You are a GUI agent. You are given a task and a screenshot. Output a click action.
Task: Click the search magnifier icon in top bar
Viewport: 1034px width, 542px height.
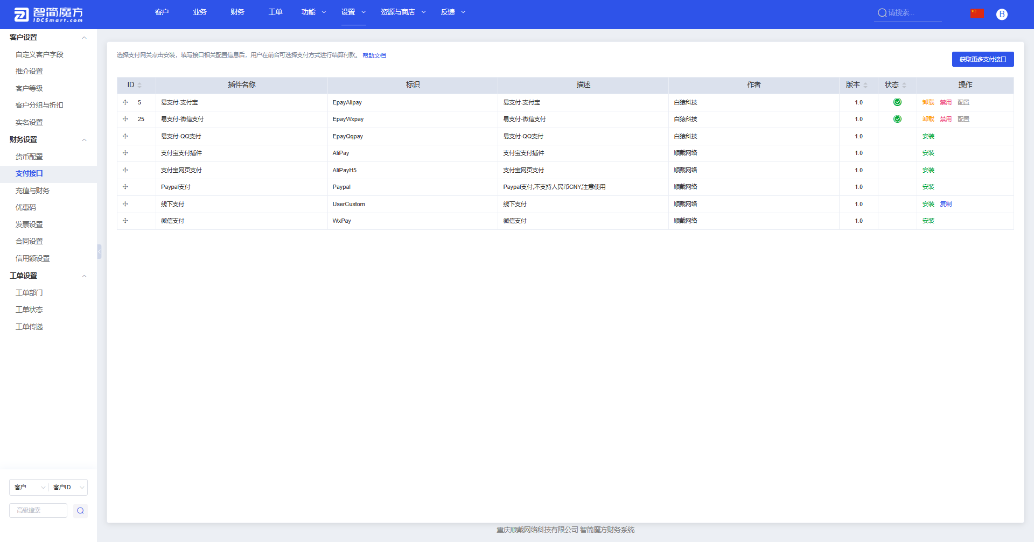(x=882, y=12)
